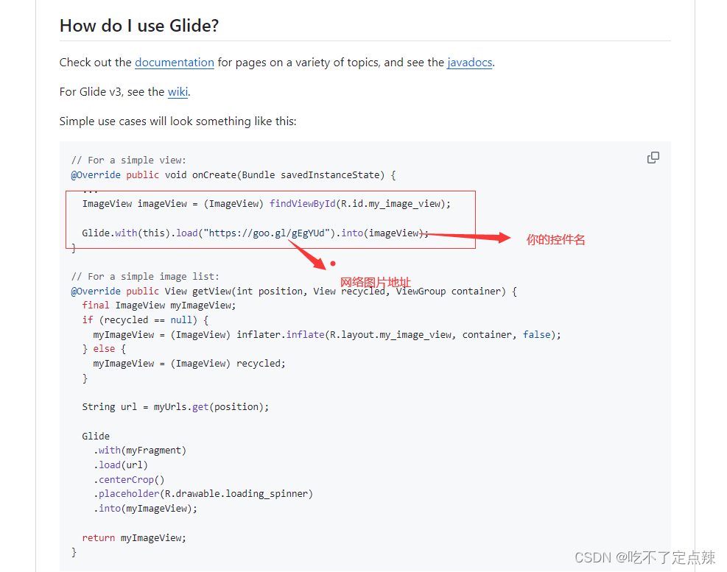Click "Simple use cases will look something like this:"
Image resolution: width=727 pixels, height=572 pixels.
point(178,121)
